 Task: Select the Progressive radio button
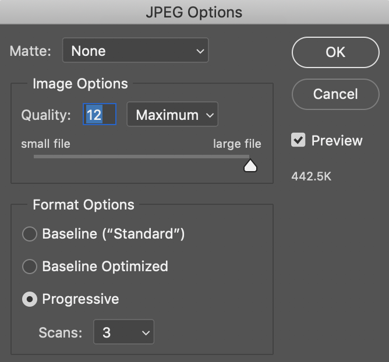tap(30, 299)
